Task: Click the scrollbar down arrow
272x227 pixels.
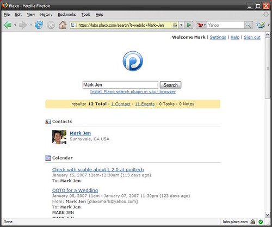Action: 268,215
